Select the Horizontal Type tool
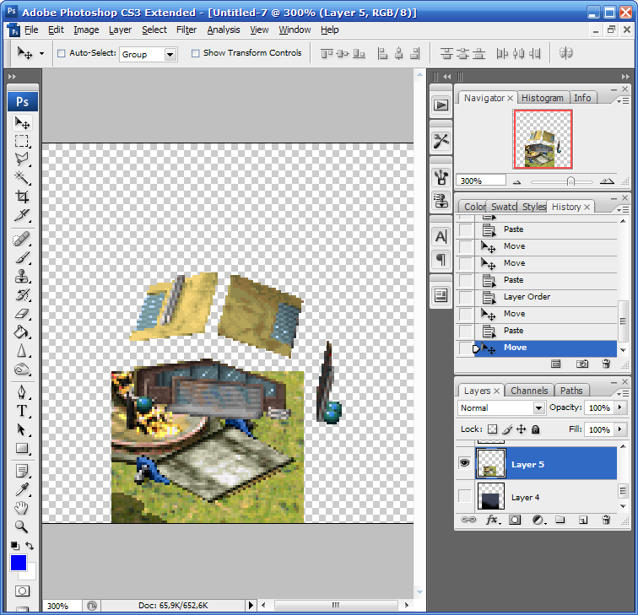The height and width of the screenshot is (615, 638). [x=22, y=411]
